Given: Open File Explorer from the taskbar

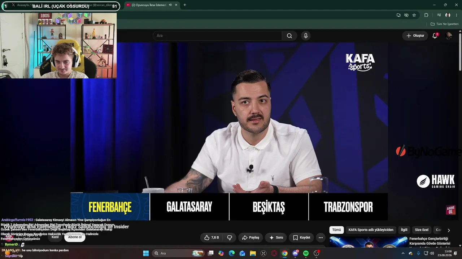Looking at the screenshot, I should click(x=253, y=253).
